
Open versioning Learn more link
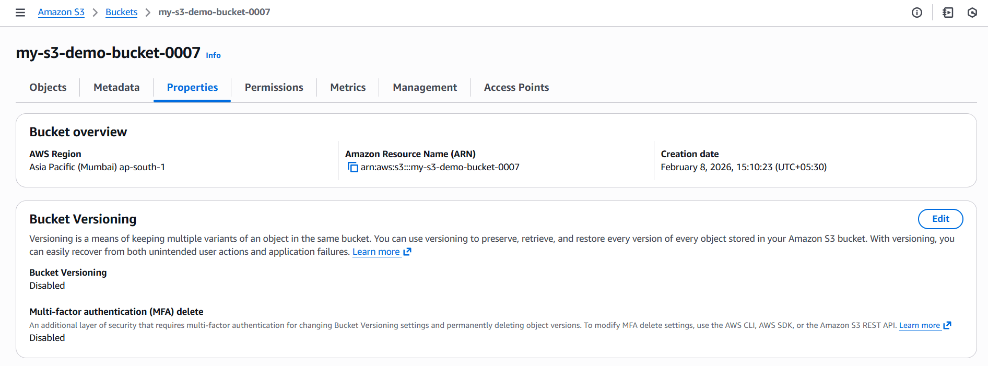[x=376, y=252]
